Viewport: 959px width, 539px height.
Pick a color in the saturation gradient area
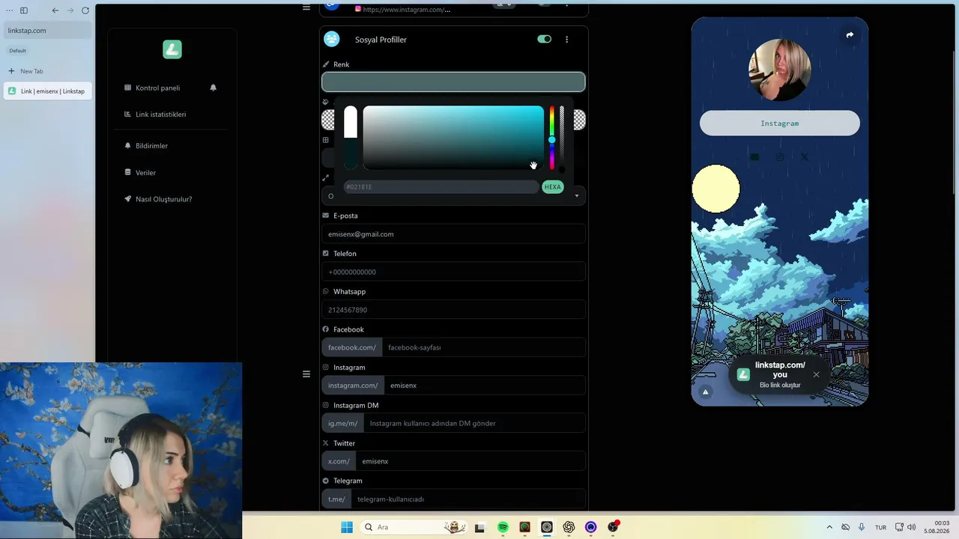(453, 138)
